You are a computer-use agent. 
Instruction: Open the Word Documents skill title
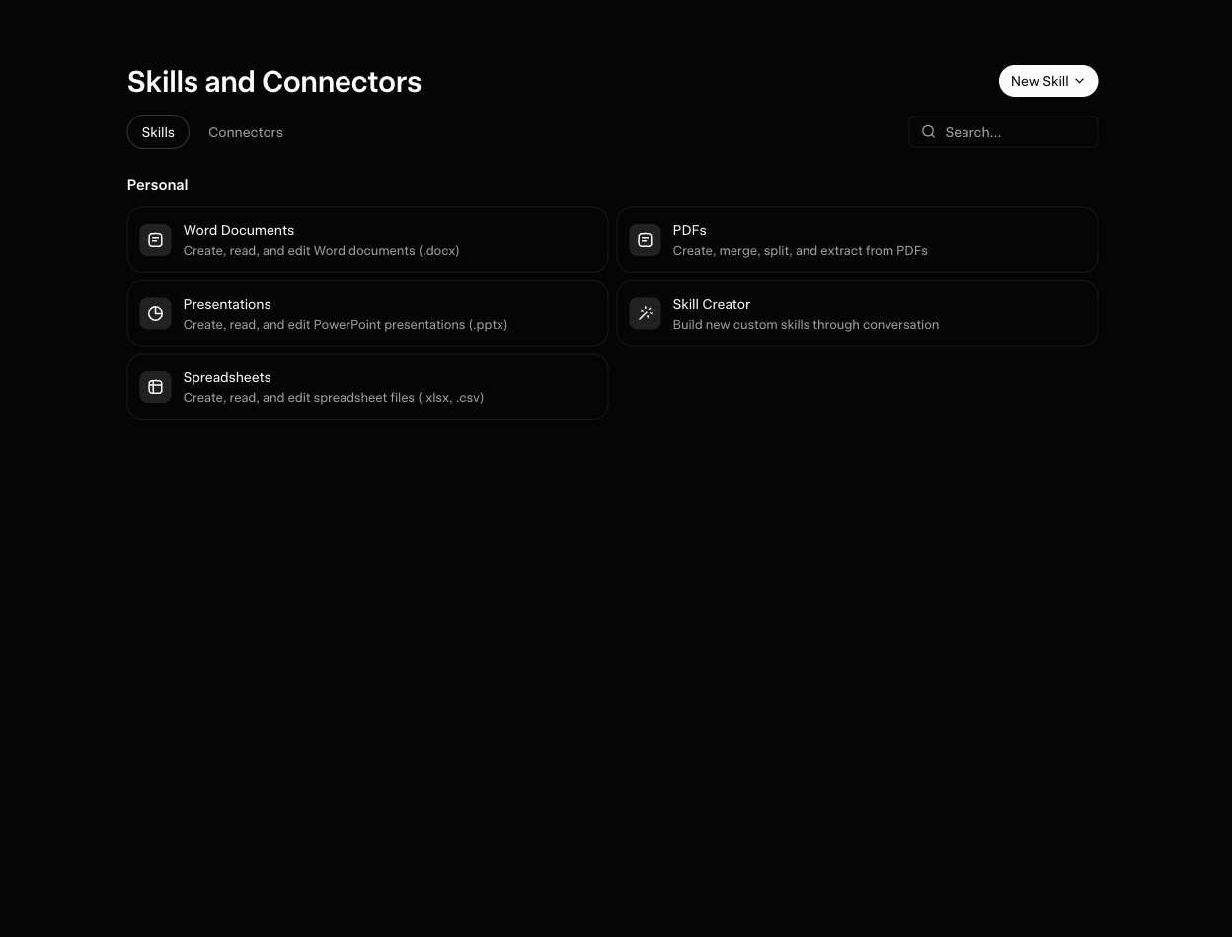coord(239,230)
